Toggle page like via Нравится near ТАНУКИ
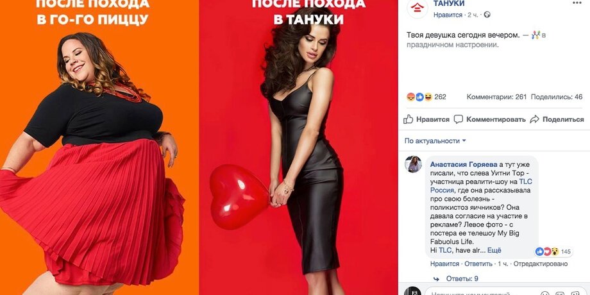 (448, 15)
